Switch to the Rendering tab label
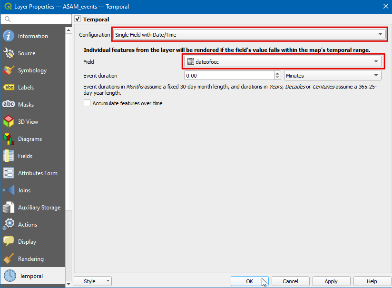Image resolution: width=392 pixels, height=288 pixels. pyautogui.click(x=31, y=259)
